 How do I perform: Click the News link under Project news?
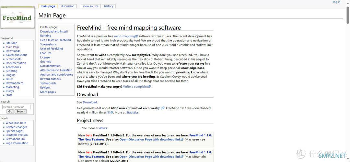(103, 128)
